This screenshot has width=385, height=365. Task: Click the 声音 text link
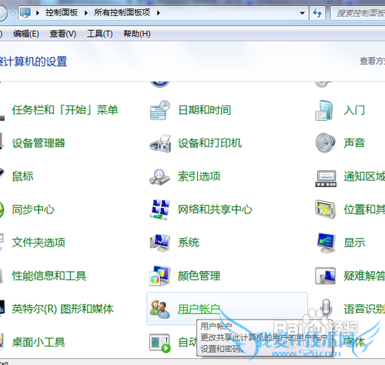(354, 143)
